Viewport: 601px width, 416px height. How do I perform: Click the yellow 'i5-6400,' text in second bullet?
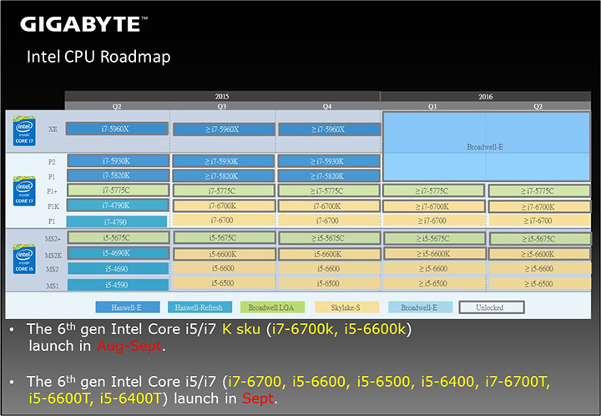click(x=448, y=382)
